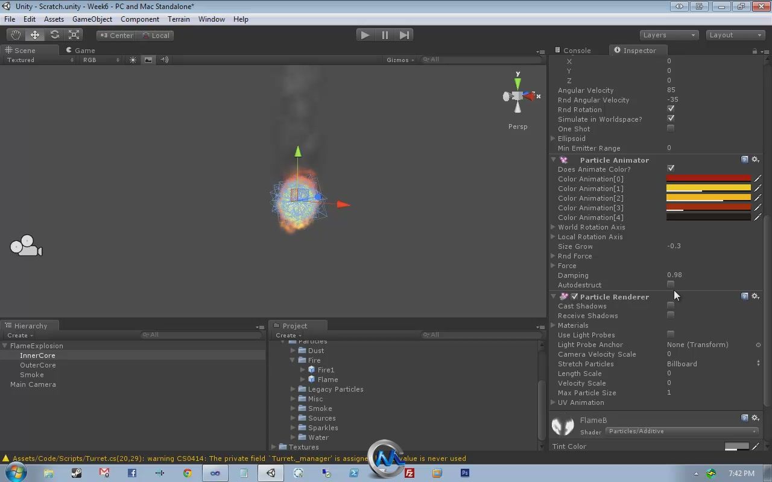
Task: Open the GameObject menu
Action: point(92,19)
